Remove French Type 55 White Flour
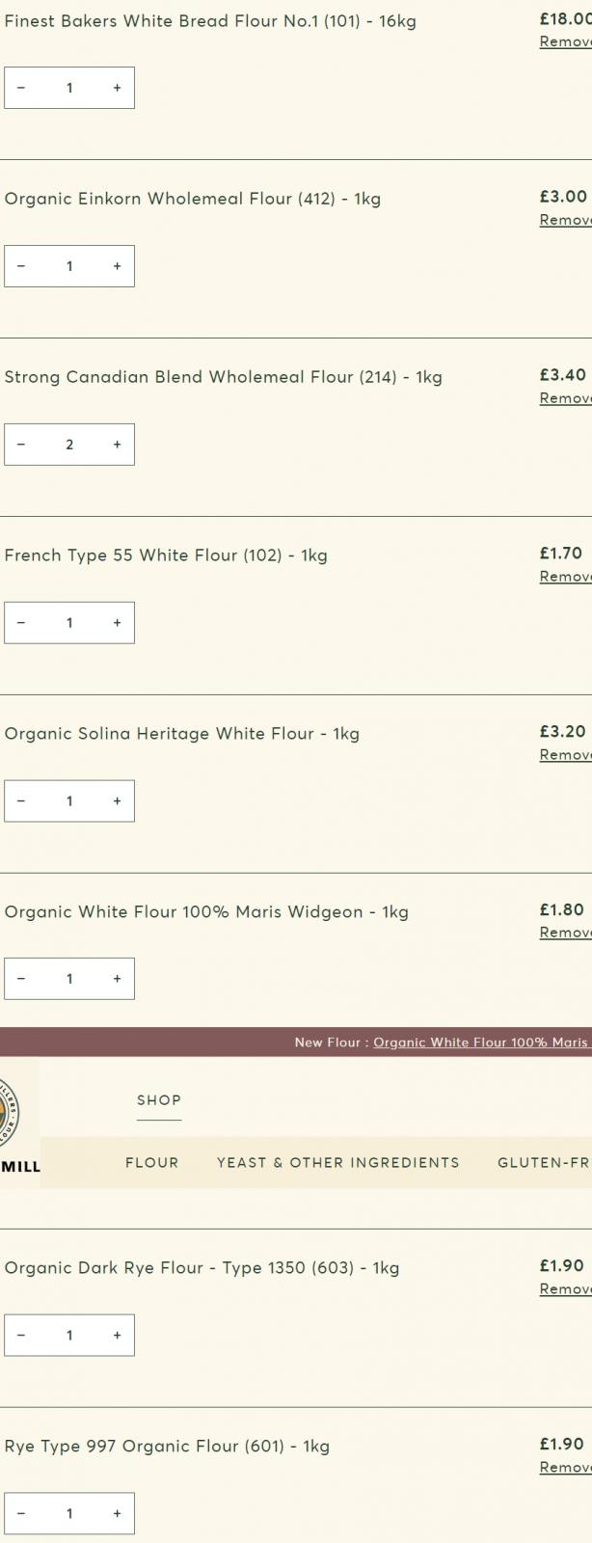Viewport: 592px width, 1543px height. tap(566, 577)
